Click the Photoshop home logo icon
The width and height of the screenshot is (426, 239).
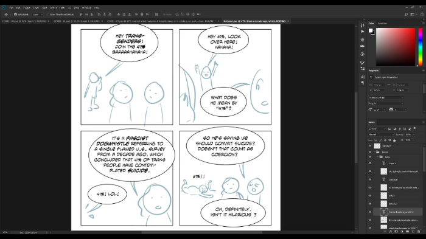[x=4, y=8]
